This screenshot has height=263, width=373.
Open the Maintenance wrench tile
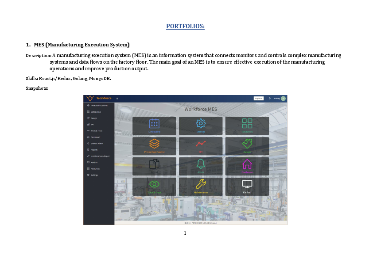pyautogui.click(x=201, y=187)
